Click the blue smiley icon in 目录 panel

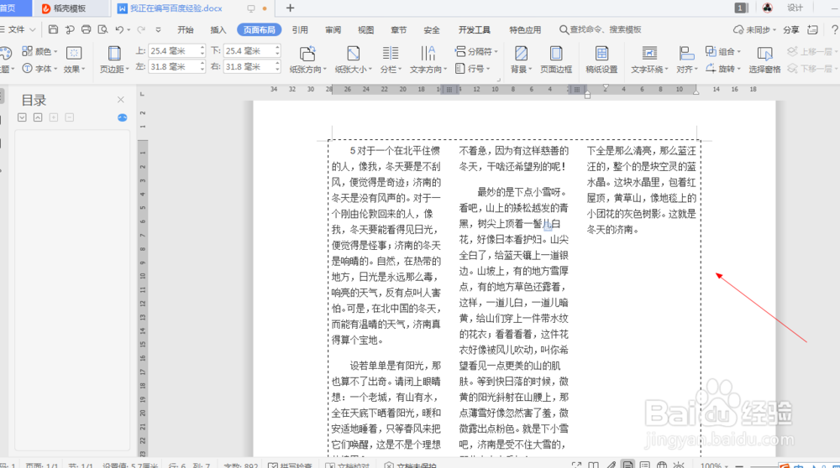point(122,117)
